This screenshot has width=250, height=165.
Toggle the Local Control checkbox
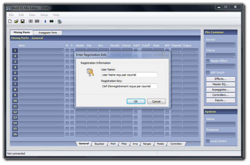coord(208,141)
